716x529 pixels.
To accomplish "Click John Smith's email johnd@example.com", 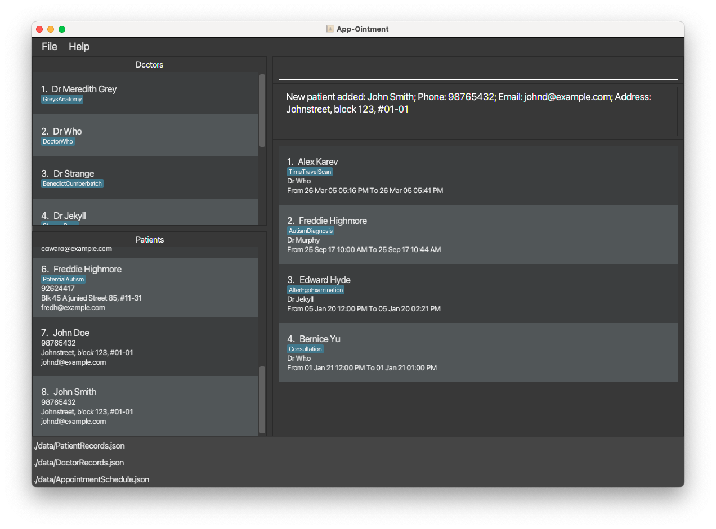I will (73, 422).
